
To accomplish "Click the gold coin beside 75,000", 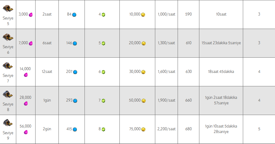I will [x=143, y=129].
